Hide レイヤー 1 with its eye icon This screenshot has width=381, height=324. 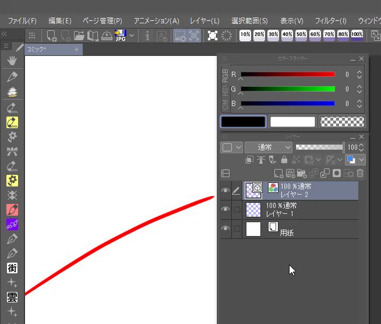225,209
